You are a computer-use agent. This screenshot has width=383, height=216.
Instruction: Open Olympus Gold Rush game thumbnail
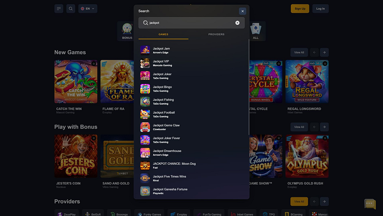tap(307, 156)
